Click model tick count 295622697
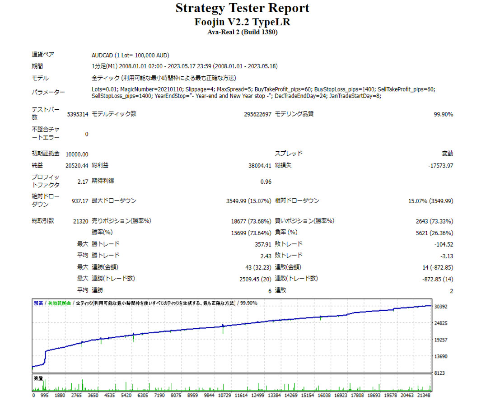The image size is (486, 401). click(257, 114)
